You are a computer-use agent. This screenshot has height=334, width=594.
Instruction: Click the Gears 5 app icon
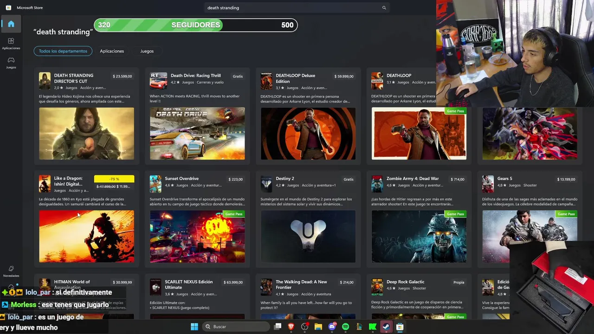click(x=488, y=184)
